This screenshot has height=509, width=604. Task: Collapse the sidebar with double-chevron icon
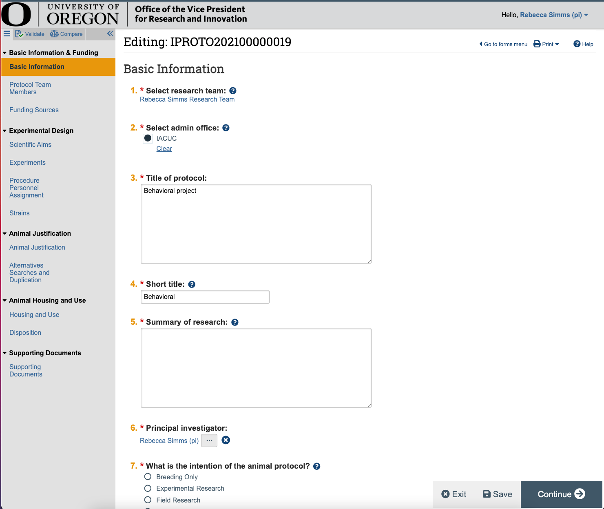coord(110,33)
